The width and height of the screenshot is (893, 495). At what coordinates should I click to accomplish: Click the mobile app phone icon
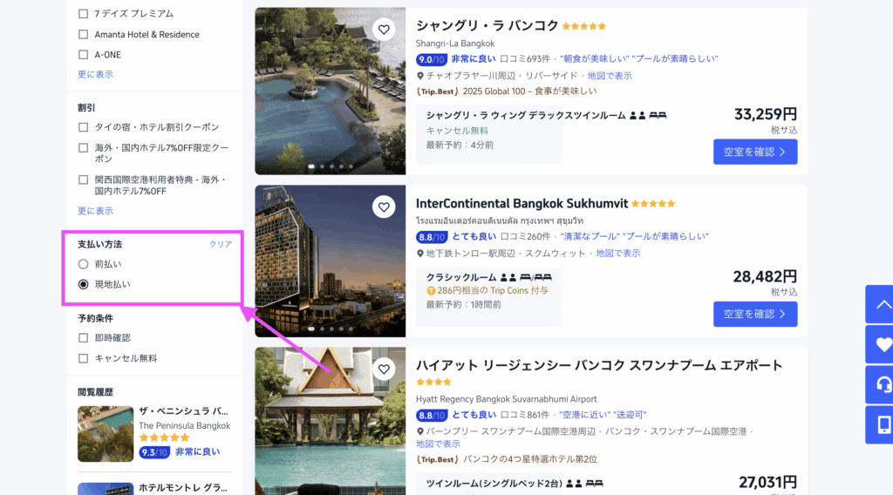(x=882, y=424)
